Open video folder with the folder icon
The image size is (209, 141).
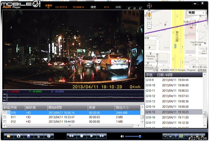[x=9, y=136]
